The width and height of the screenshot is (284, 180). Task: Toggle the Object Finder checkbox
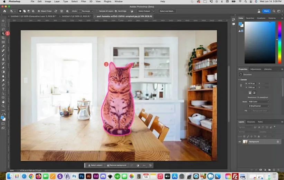click(x=39, y=11)
